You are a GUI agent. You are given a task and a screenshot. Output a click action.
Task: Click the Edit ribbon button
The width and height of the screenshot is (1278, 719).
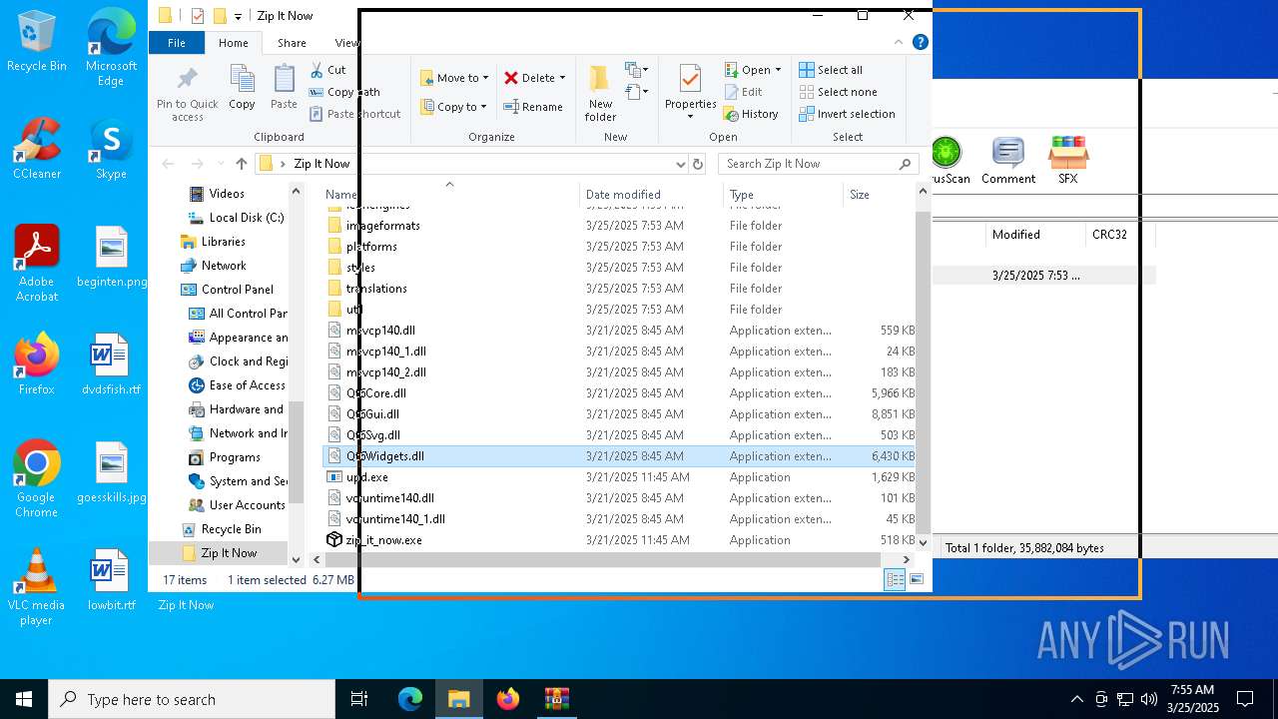(x=743, y=92)
